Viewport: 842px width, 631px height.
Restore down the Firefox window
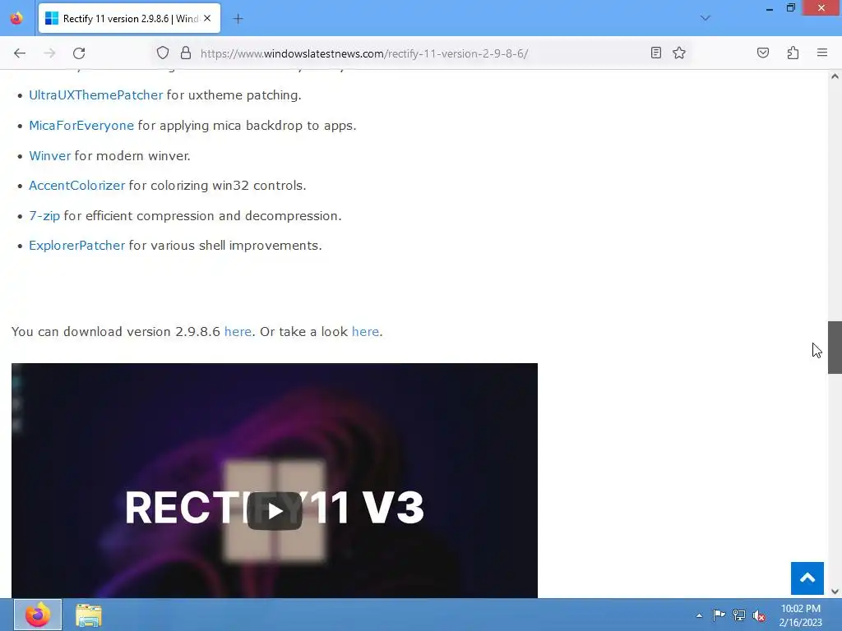(790, 8)
